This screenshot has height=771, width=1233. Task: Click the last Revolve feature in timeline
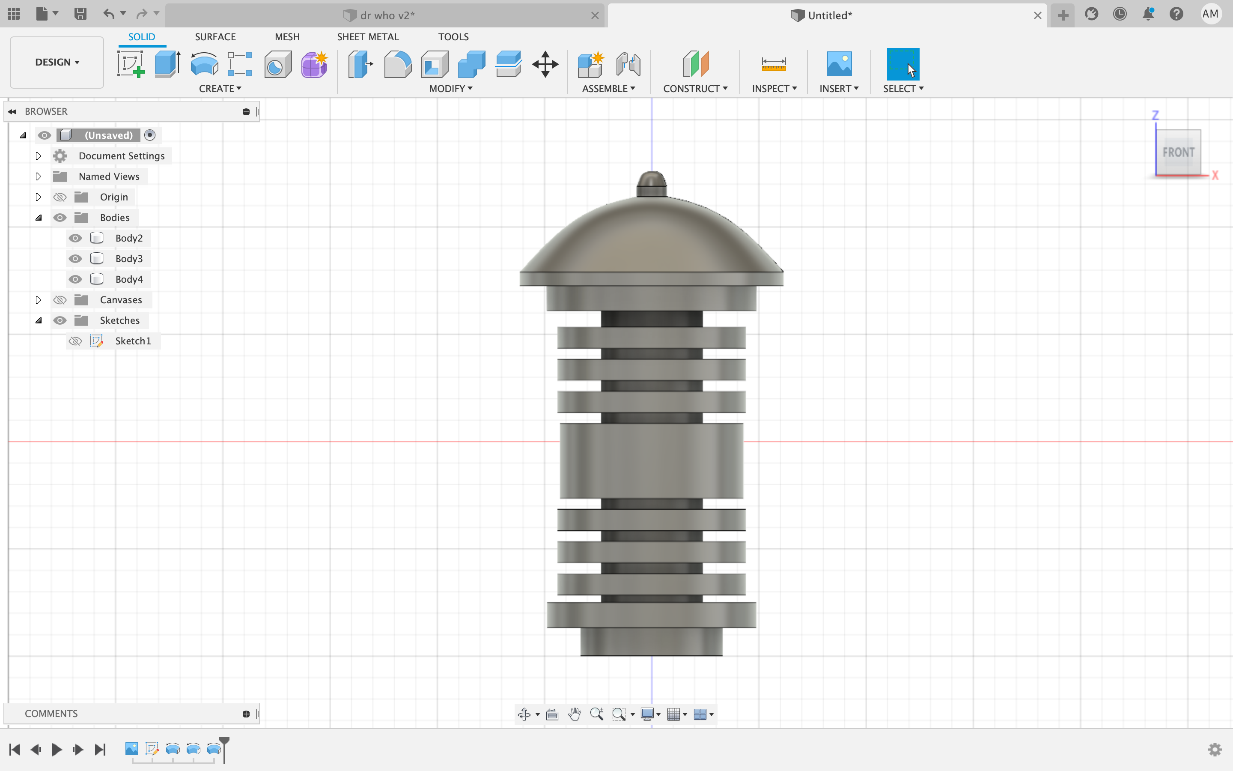(x=214, y=749)
